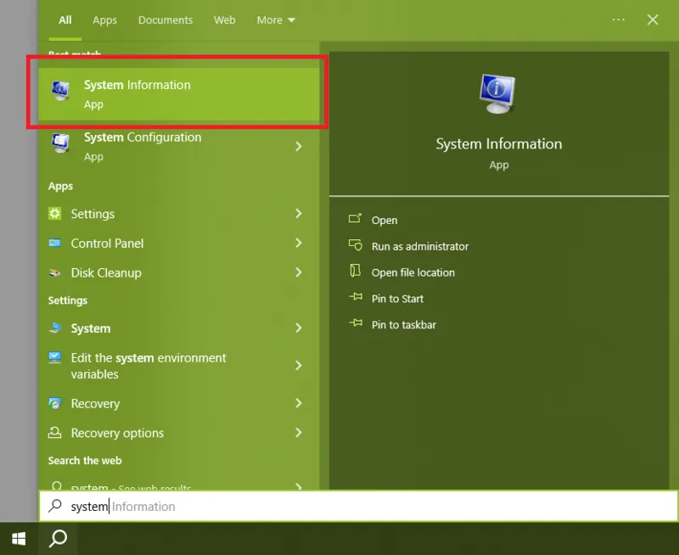Open the More dropdown menu
The height and width of the screenshot is (555, 679).
tap(276, 20)
